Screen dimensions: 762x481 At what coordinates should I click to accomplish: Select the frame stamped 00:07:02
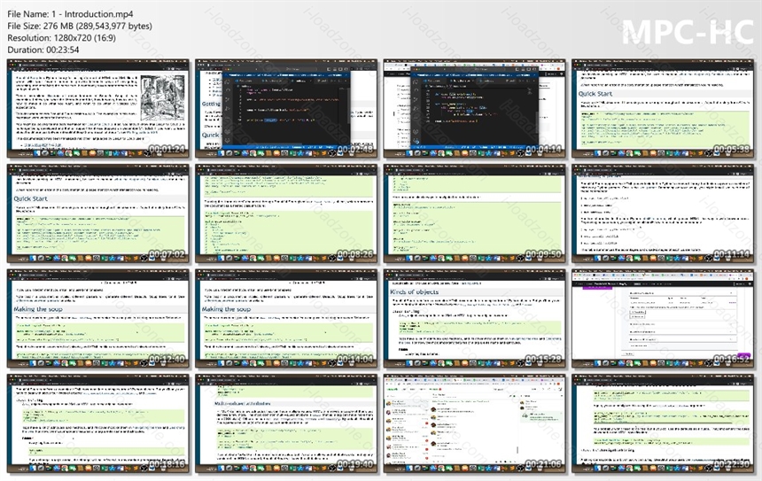pyautogui.click(x=98, y=213)
